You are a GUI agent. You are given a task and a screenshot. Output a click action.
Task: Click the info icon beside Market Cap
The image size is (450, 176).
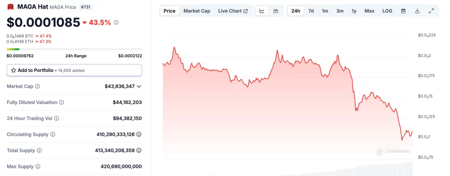37,86
